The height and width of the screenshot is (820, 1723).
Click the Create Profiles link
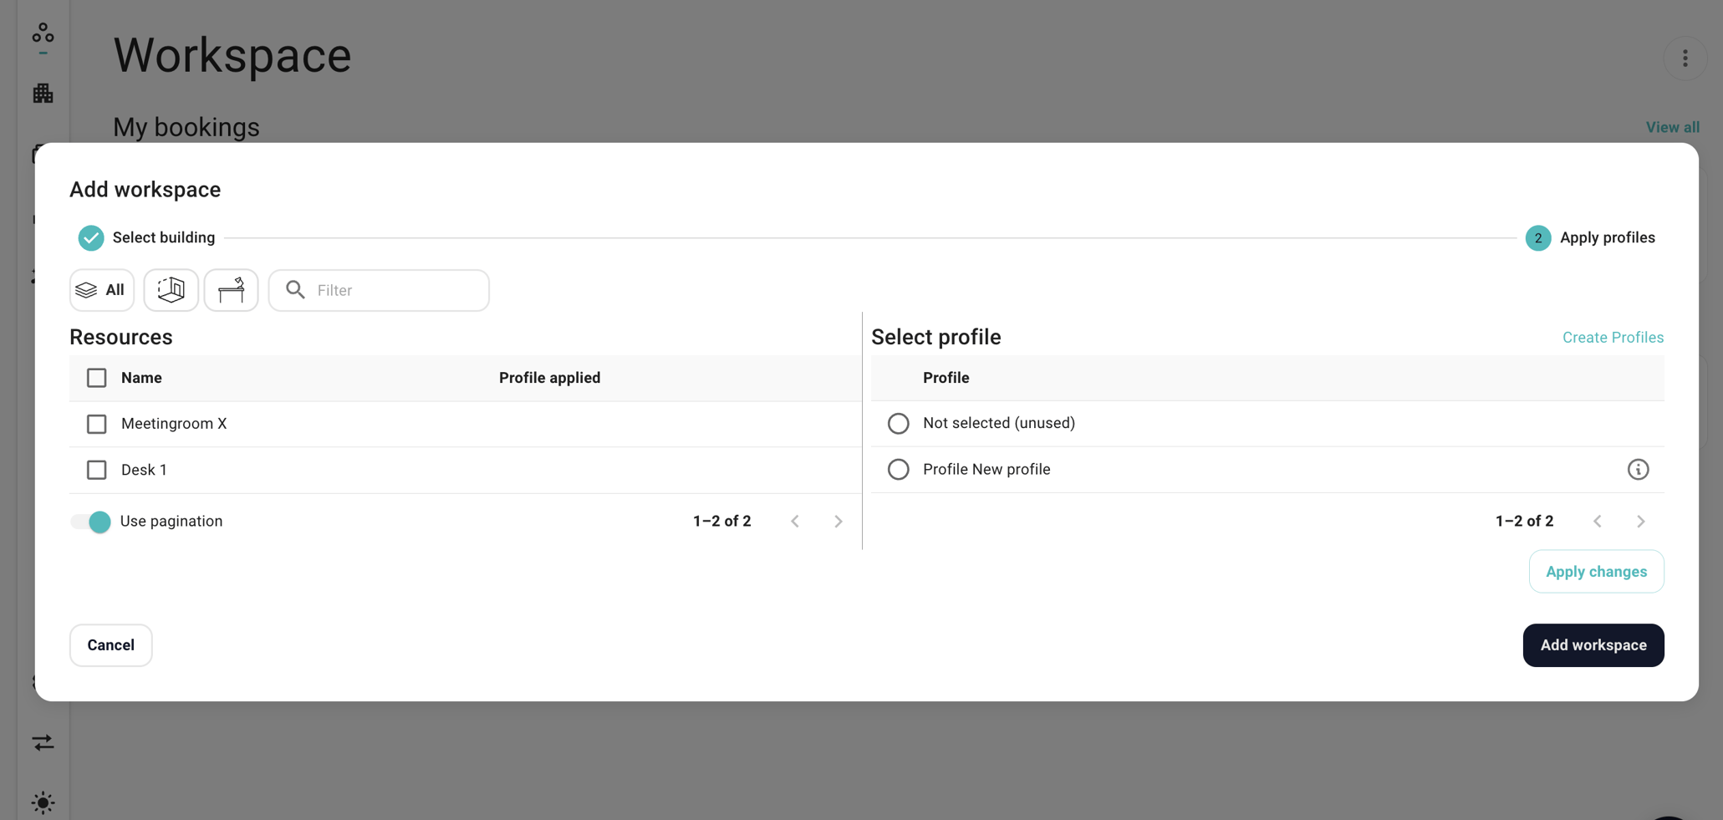point(1613,338)
